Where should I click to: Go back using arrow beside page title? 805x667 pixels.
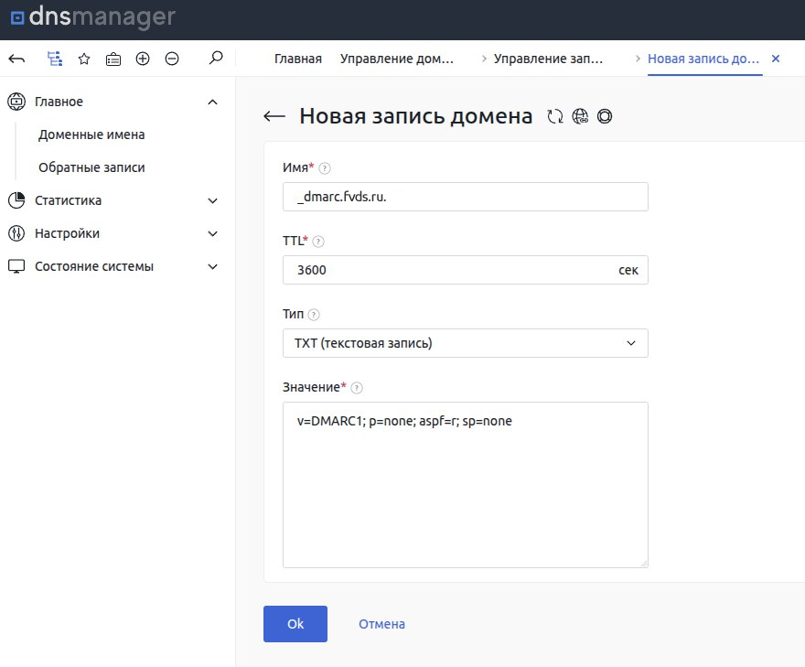coord(274,116)
